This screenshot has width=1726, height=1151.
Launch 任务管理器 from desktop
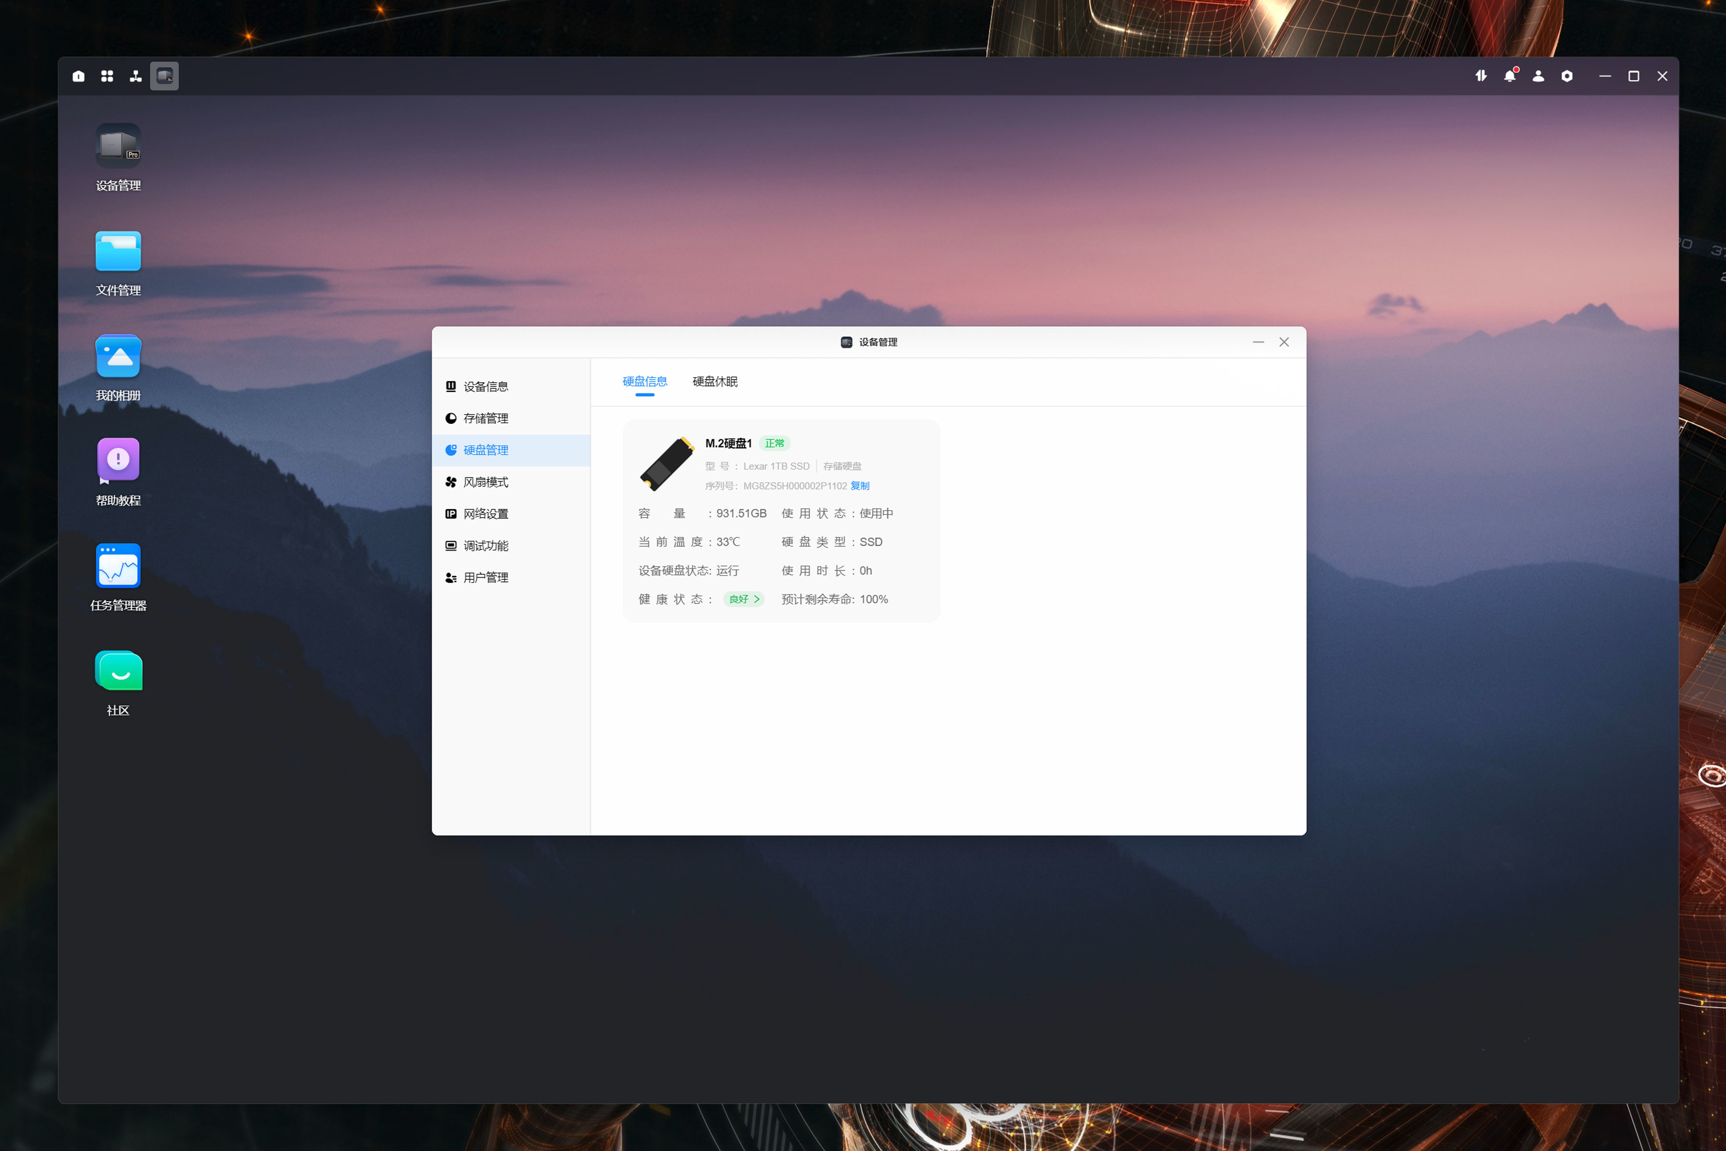[x=118, y=566]
